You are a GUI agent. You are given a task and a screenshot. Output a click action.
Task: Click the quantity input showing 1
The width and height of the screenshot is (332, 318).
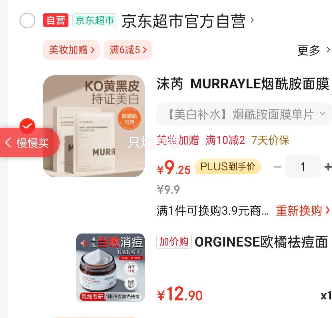(x=303, y=167)
